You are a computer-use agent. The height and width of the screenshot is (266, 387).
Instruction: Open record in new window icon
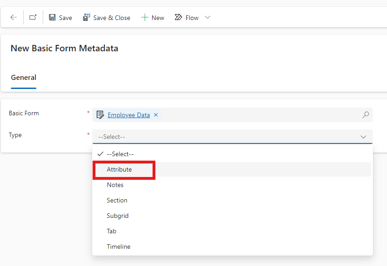[33, 18]
